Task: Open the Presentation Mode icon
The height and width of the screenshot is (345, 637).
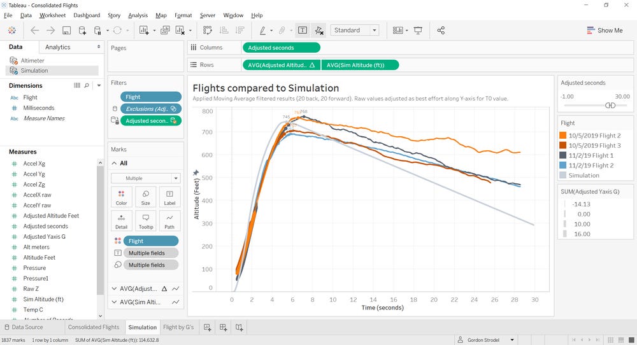Action: click(418, 31)
